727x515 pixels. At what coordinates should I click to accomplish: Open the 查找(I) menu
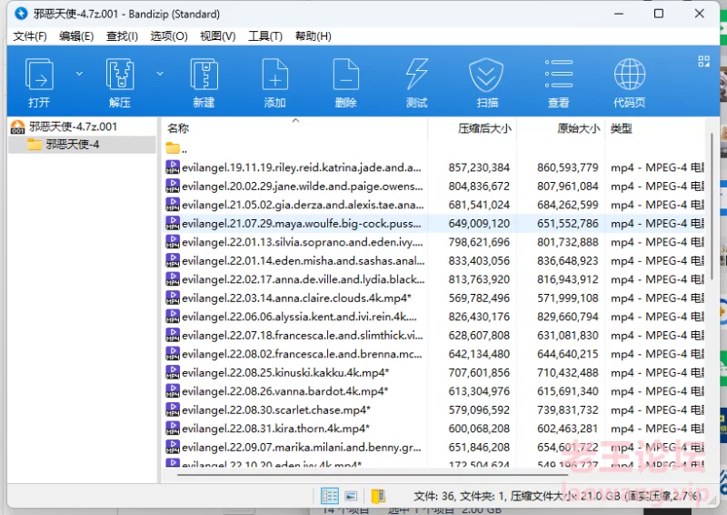pos(122,36)
